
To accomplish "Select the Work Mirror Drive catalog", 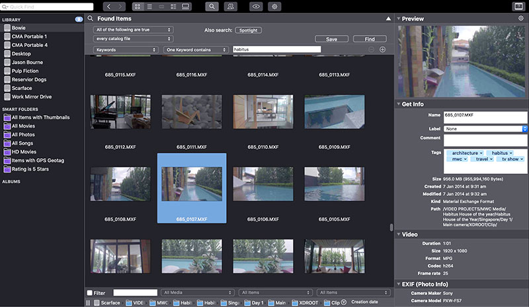I will point(32,97).
